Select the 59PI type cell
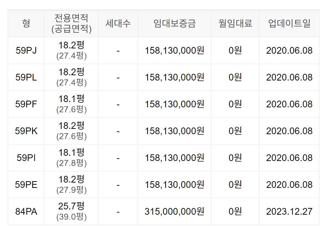The image size is (326, 226). coord(26,158)
